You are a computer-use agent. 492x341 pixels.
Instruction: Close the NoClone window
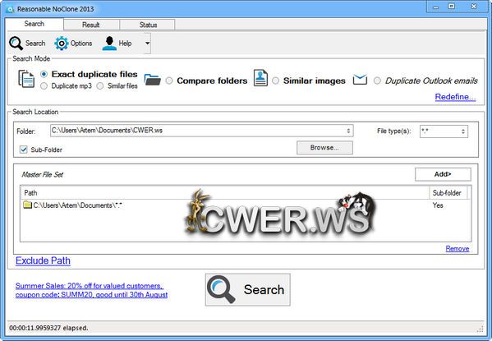click(x=473, y=7)
